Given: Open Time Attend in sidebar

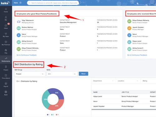Looking at the screenshot, I should click(x=6, y=76).
